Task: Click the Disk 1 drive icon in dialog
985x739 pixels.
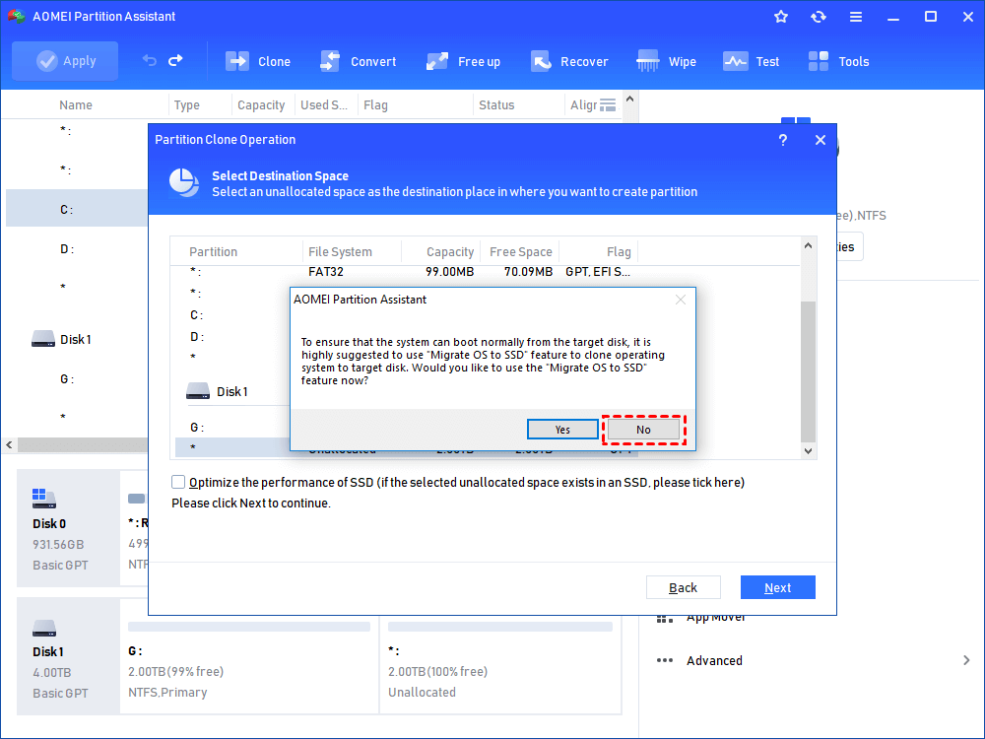Action: [198, 391]
